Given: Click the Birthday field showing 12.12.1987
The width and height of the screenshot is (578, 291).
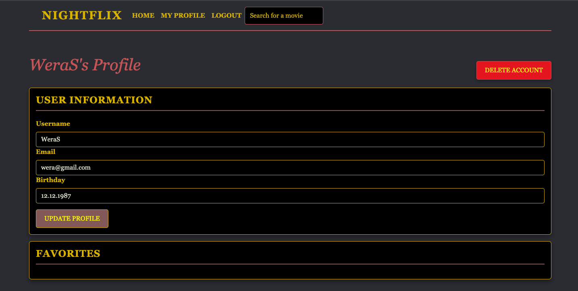Looking at the screenshot, I should coord(290,196).
